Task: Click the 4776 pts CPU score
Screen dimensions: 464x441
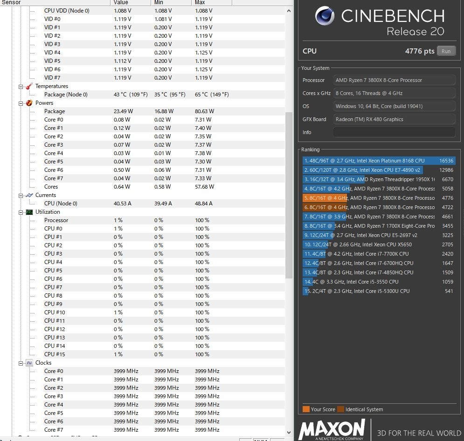Action: tap(420, 51)
